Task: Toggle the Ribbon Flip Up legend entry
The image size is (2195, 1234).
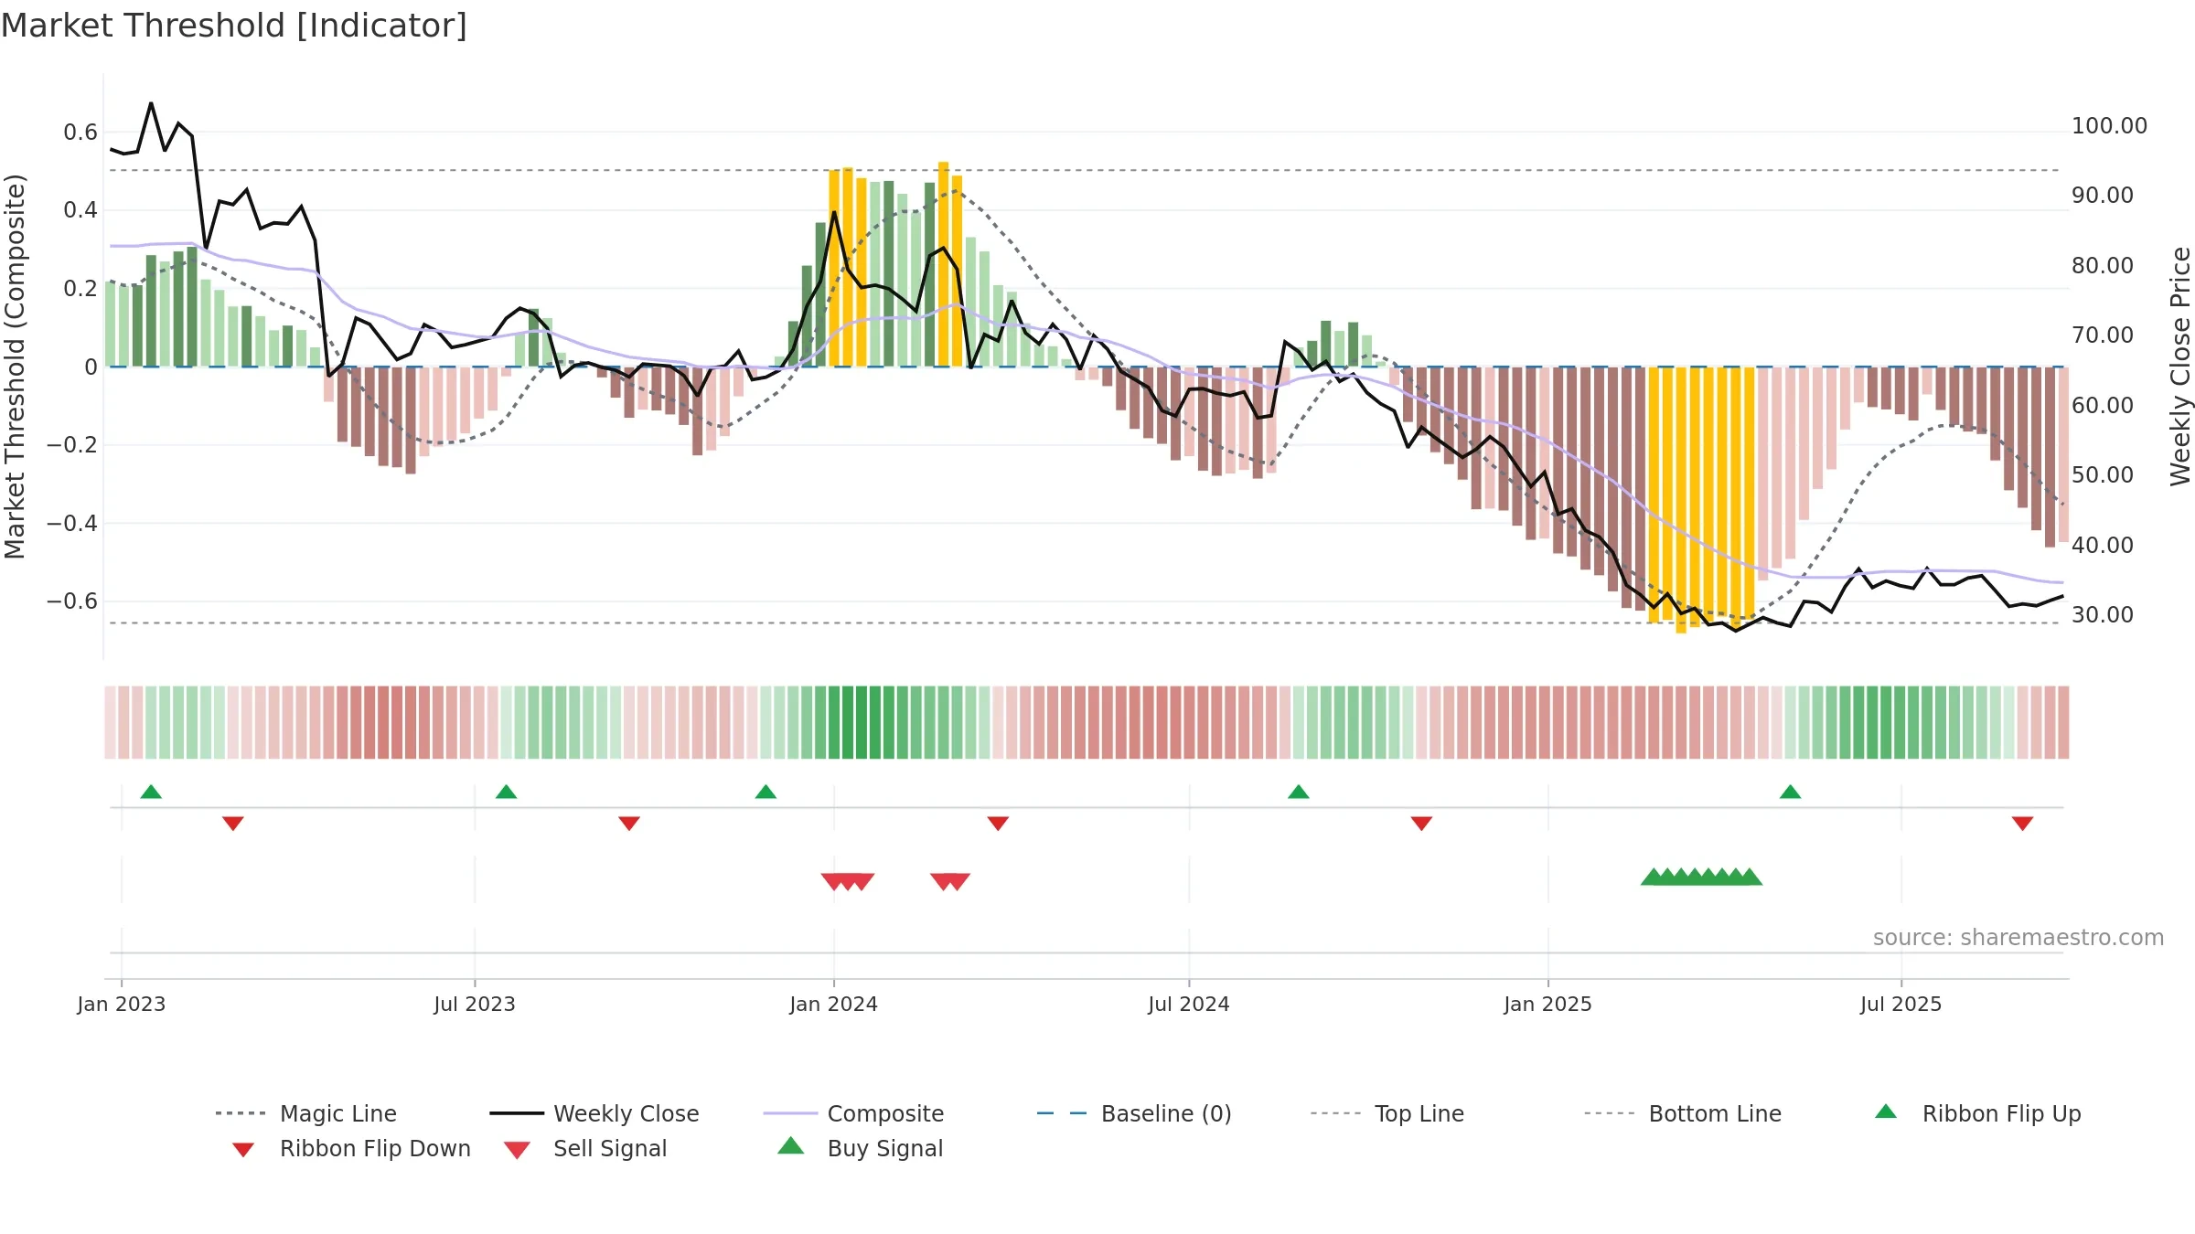Action: coord(1977,1113)
